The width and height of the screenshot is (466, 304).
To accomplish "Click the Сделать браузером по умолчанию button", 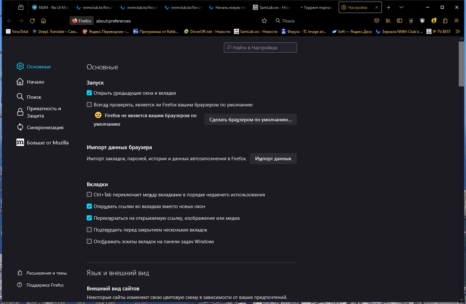I will tap(250, 119).
